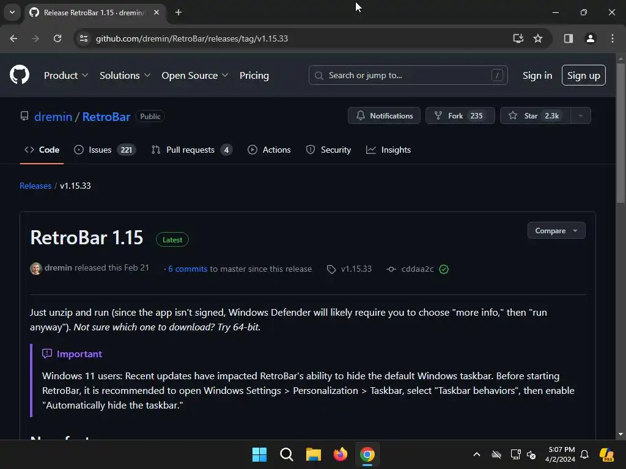Click the Releases breadcrumb link
This screenshot has width=626, height=469.
click(x=35, y=186)
